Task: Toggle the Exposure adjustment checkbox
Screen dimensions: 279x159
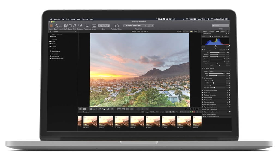Action: [229, 50]
